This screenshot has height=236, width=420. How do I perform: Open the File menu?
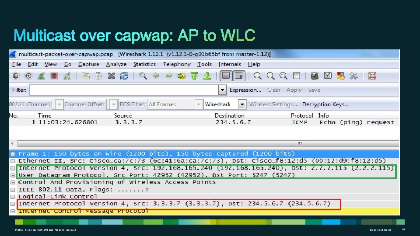pyautogui.click(x=16, y=64)
